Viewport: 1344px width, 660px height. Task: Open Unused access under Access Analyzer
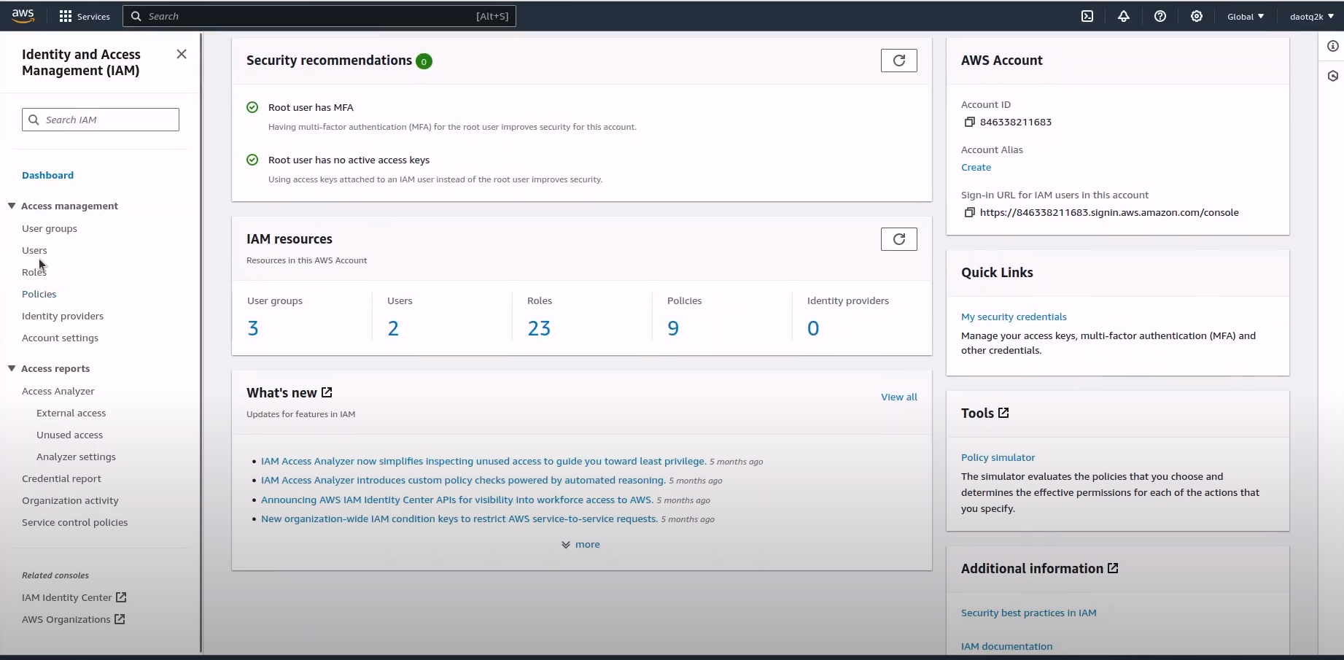[x=69, y=435]
